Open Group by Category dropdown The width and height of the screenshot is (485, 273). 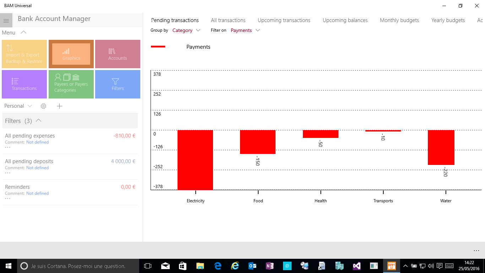186,31
